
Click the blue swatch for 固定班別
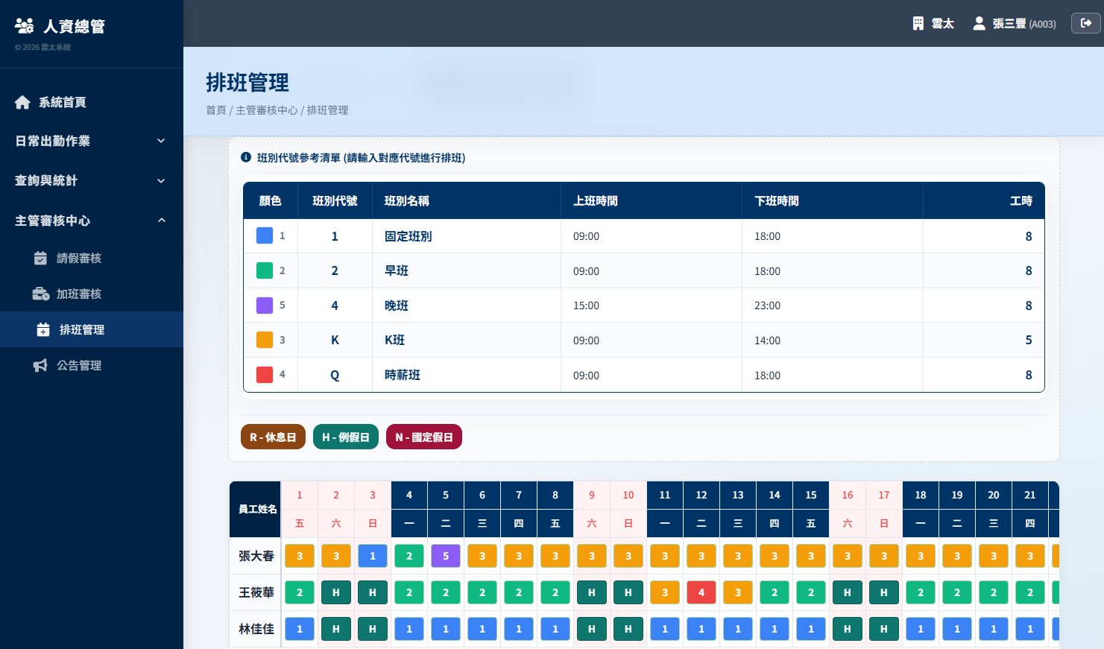coord(265,235)
